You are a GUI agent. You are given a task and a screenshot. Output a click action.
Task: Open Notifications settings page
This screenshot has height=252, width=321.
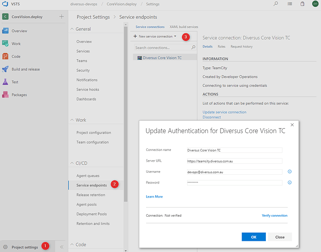click(x=87, y=80)
